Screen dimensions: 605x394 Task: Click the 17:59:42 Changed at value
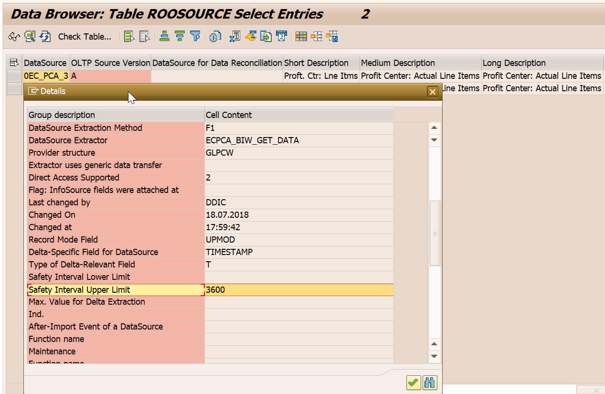[299, 227]
